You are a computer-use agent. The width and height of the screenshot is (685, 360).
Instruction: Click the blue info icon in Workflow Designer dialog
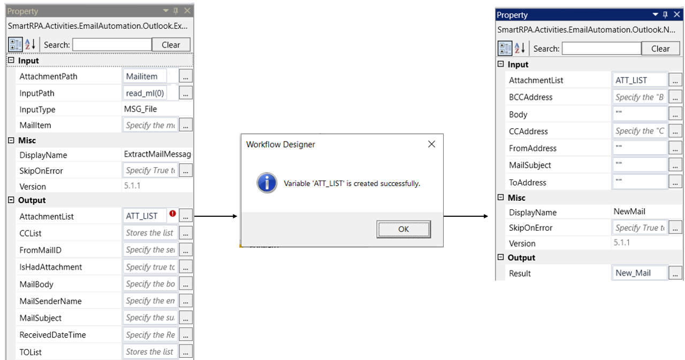pyautogui.click(x=266, y=183)
